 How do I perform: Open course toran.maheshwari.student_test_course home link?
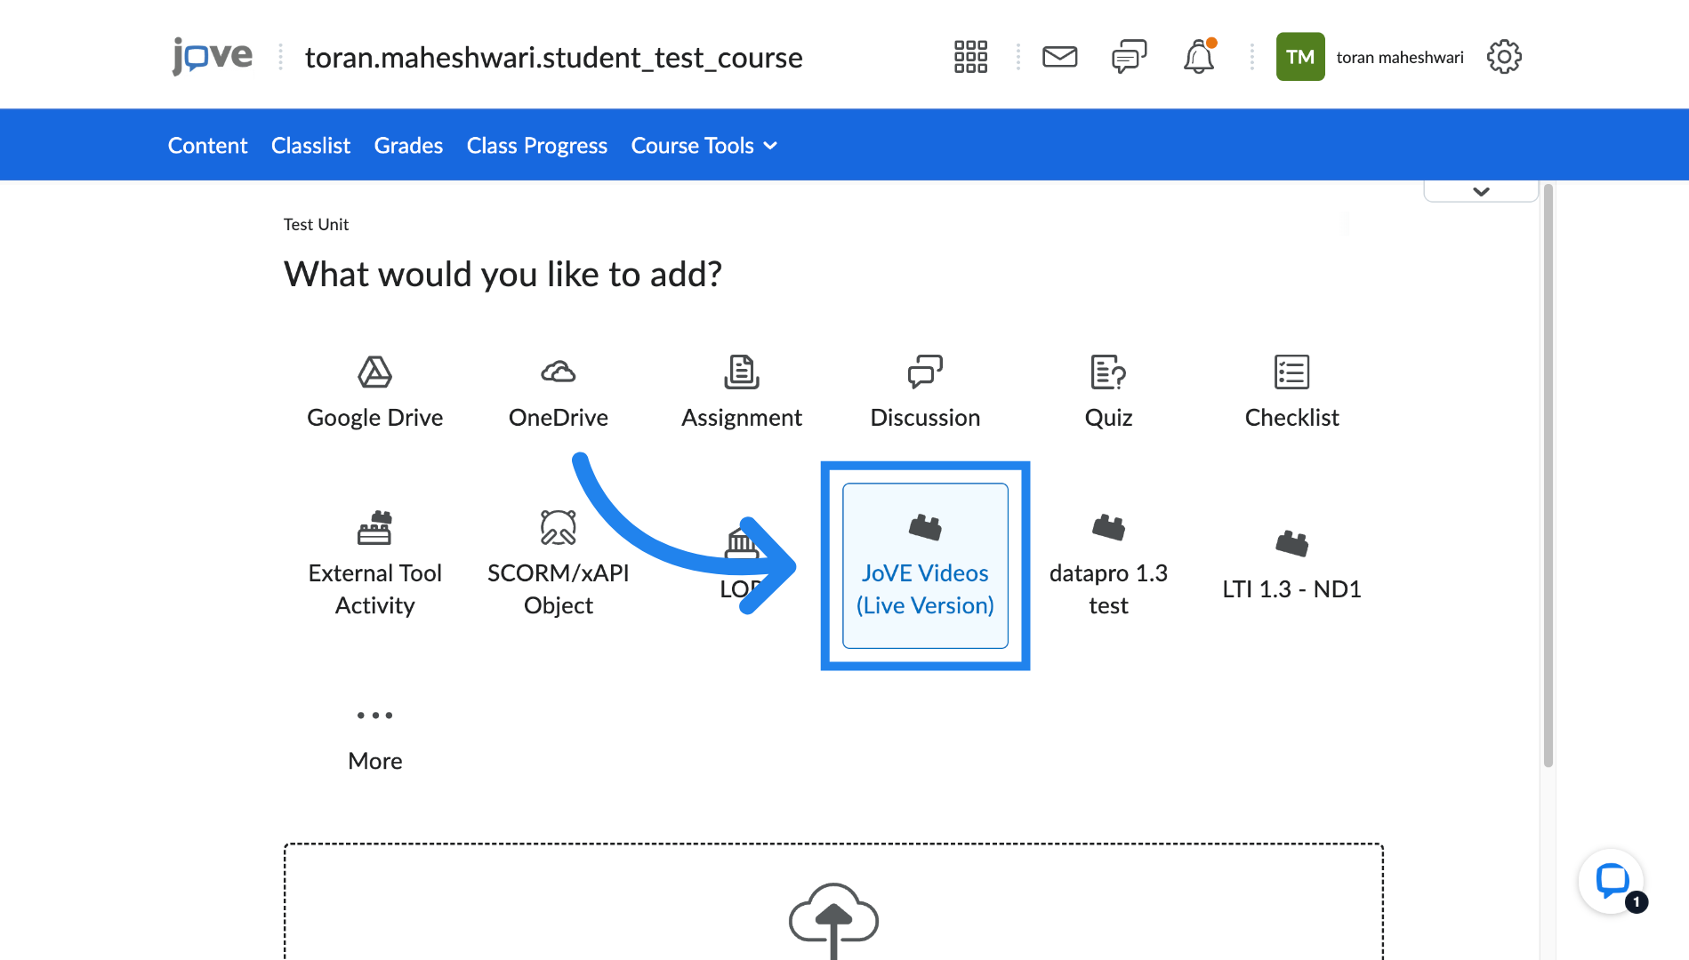click(x=553, y=58)
